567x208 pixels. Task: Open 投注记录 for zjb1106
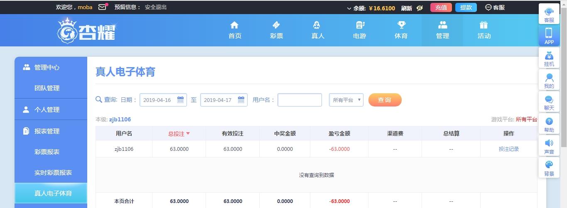point(509,149)
